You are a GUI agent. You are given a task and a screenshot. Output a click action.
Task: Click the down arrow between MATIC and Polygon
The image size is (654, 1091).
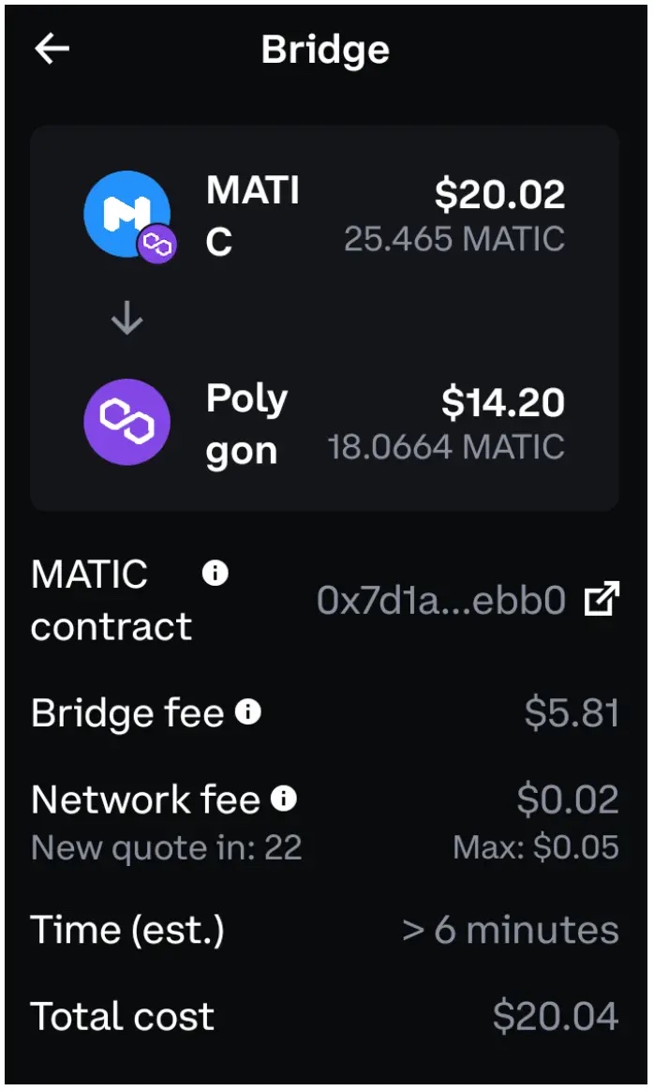tap(126, 318)
